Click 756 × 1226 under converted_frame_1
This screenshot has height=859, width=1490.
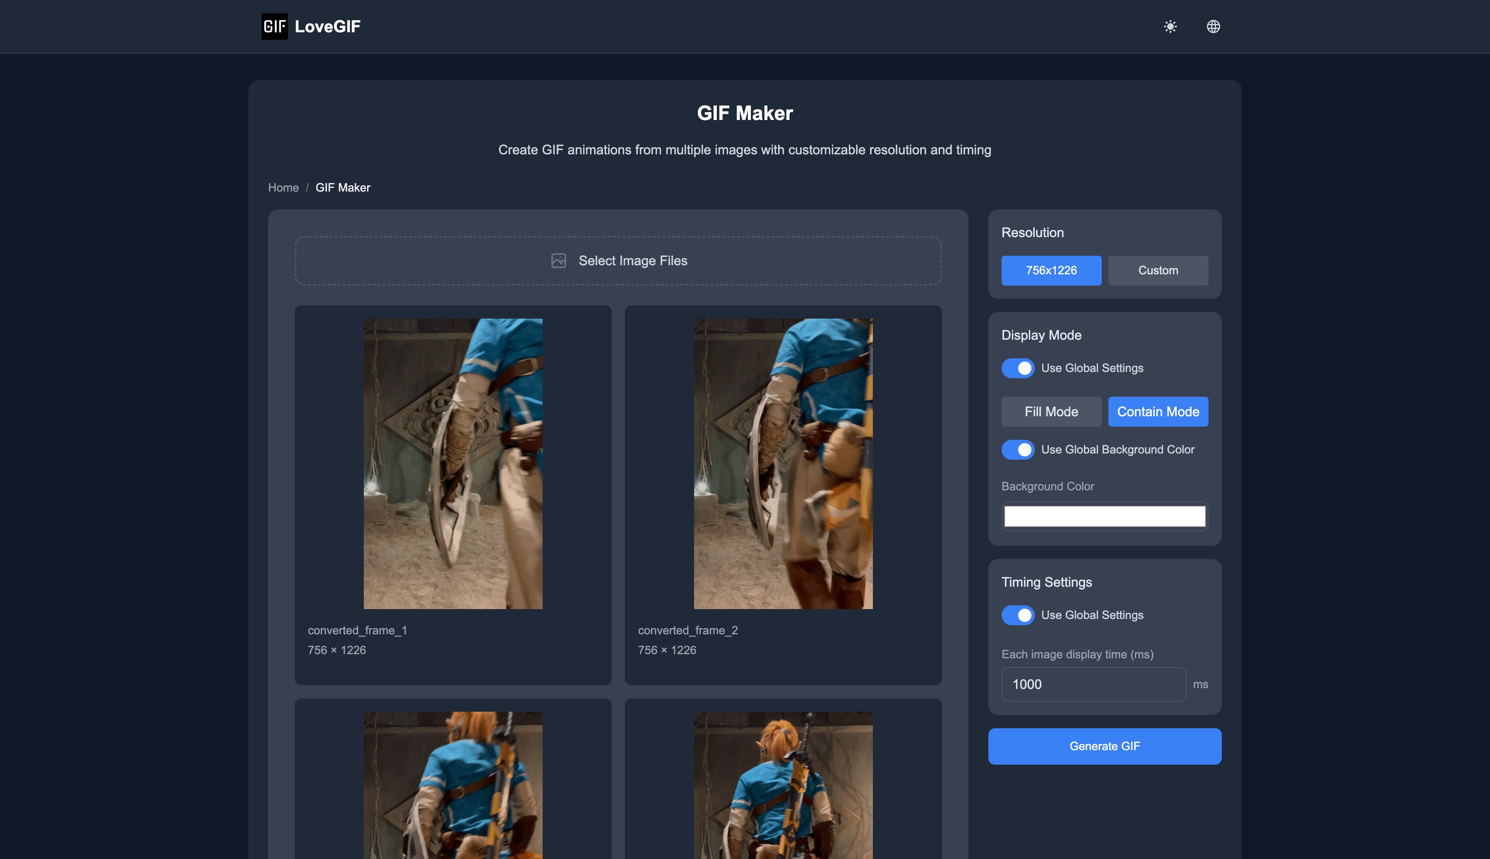pos(337,650)
